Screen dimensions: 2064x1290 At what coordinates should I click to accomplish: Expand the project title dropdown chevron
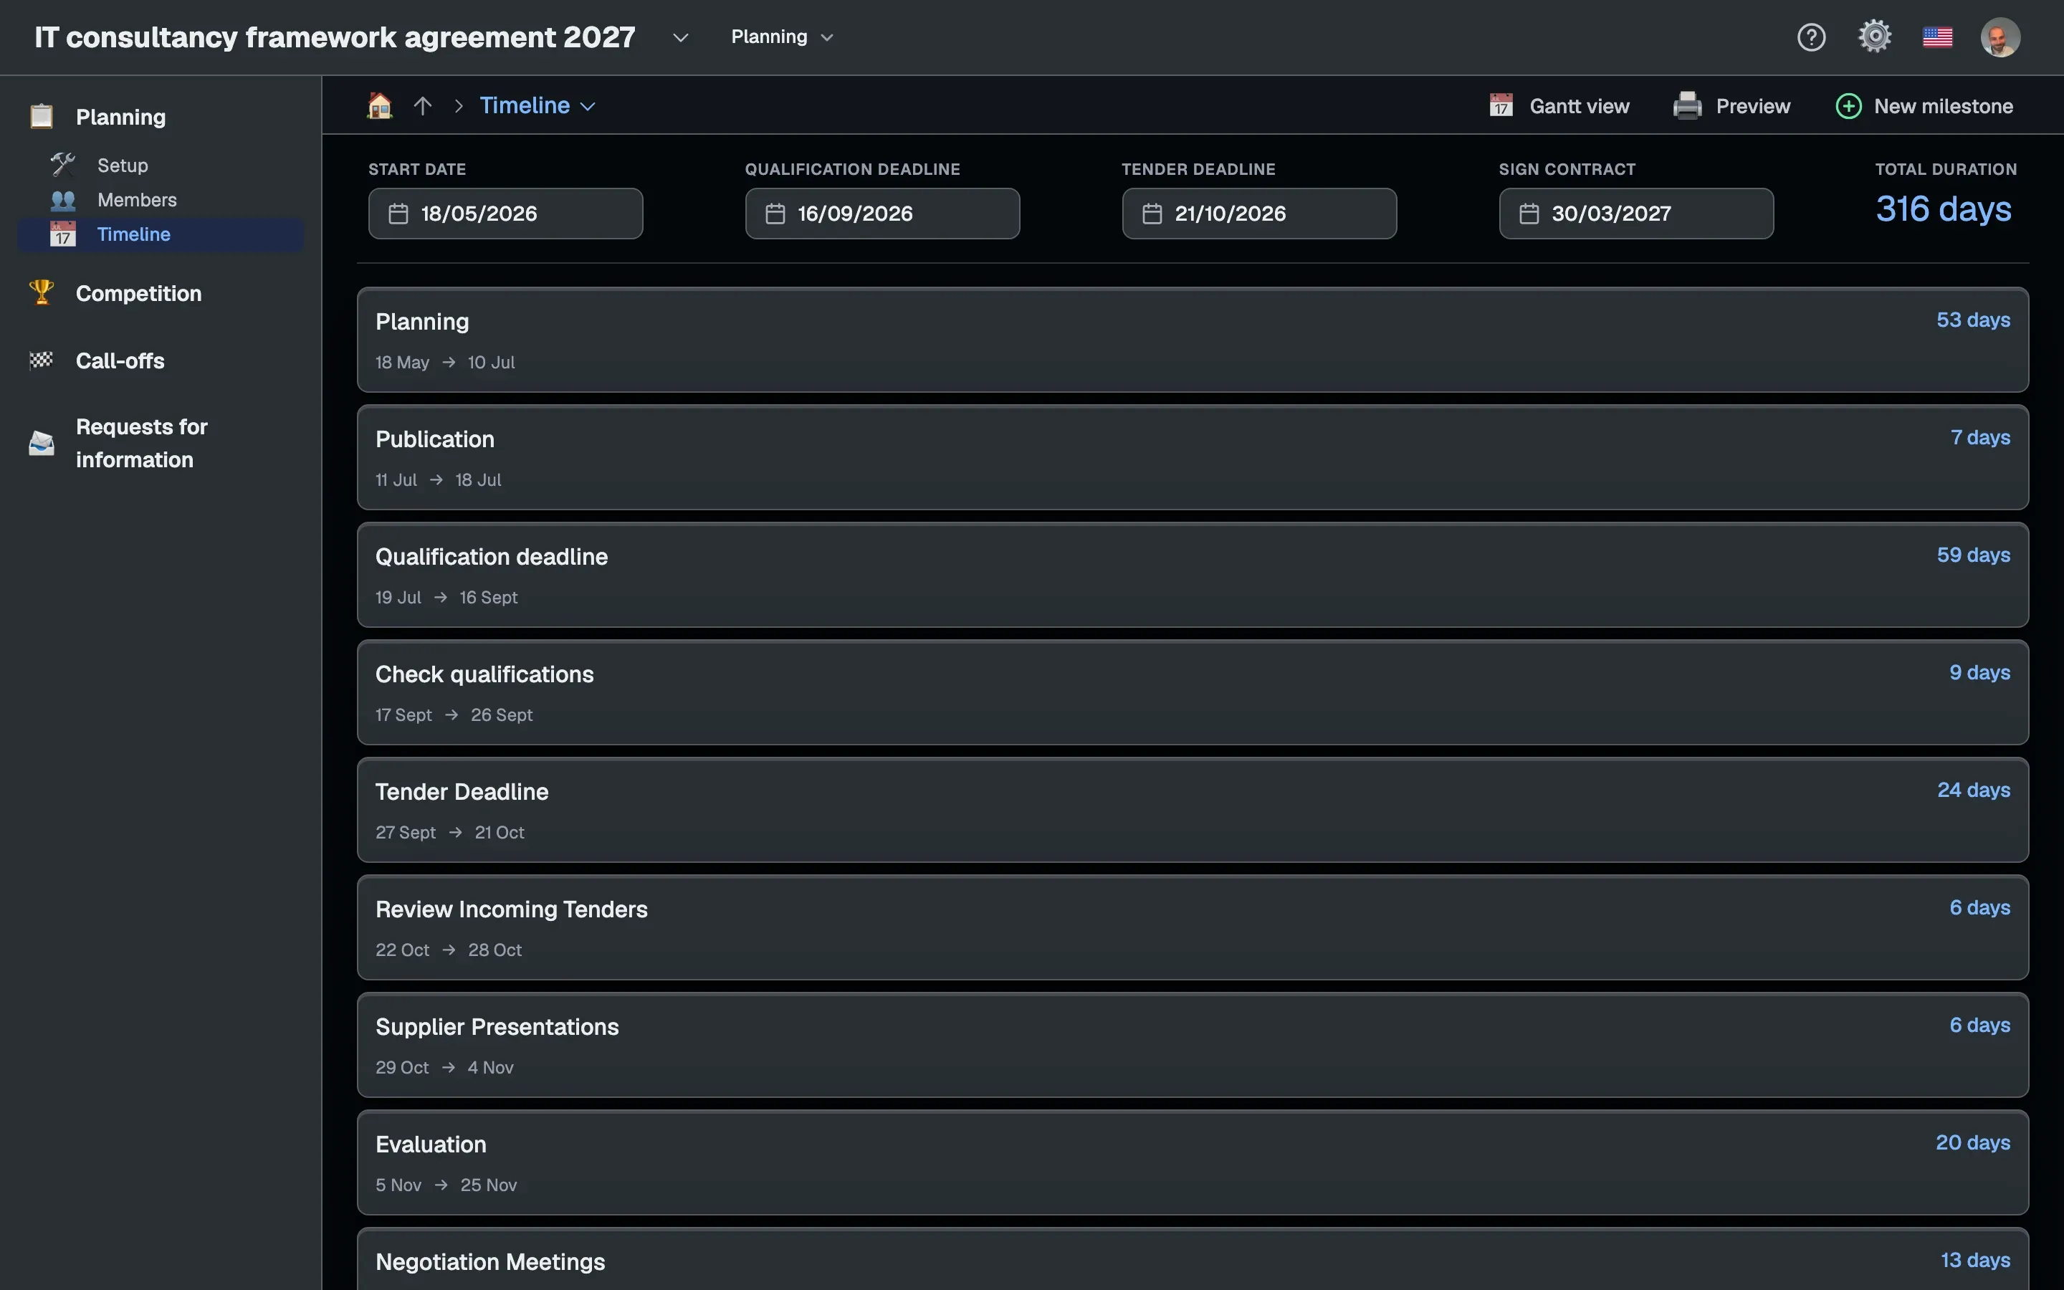coord(681,37)
